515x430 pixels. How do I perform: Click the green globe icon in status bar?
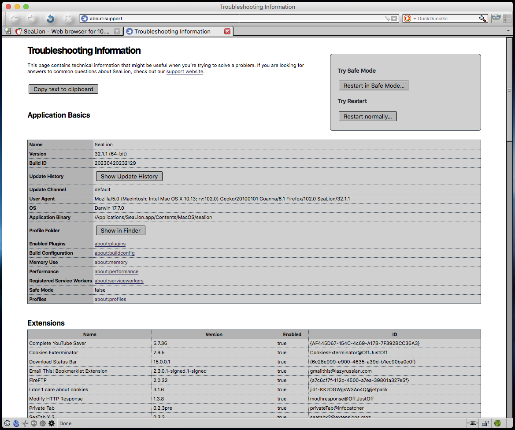click(x=497, y=423)
